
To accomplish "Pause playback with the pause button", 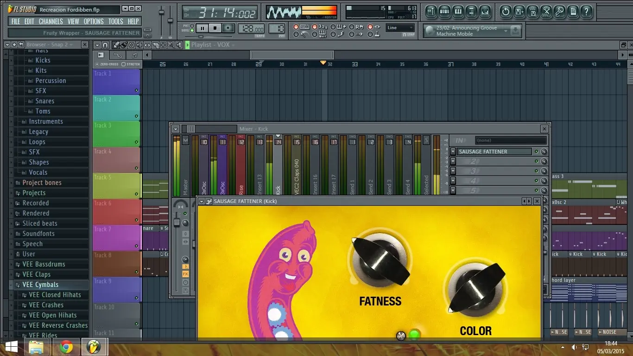I will pos(203,28).
